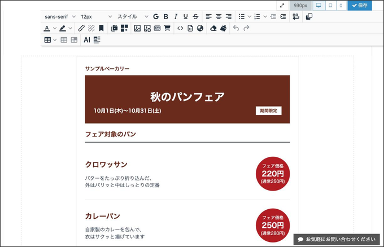
Task: Click the template pages icon
Action: click(114, 28)
